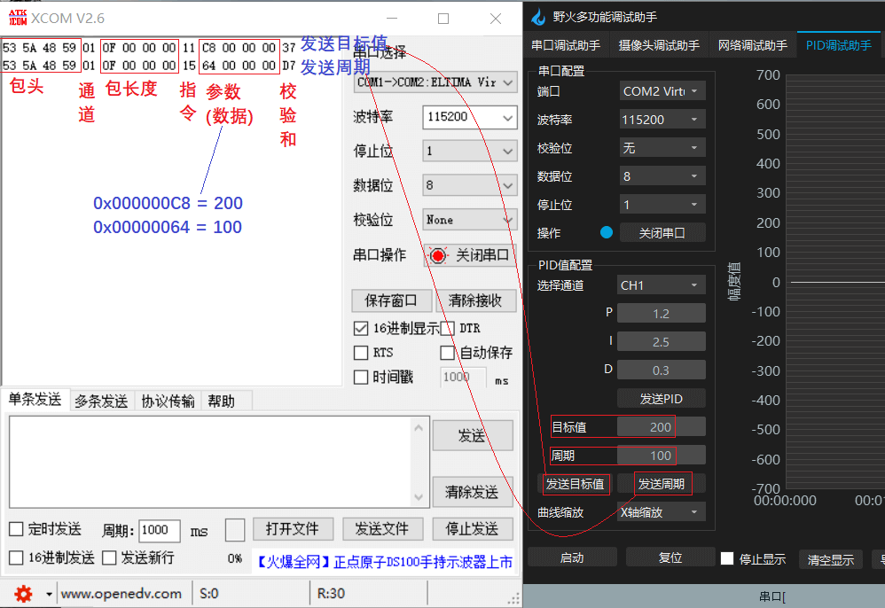Screen dimensions: 885x608
Task: Open the www.openedv.com link
Action: coord(121,594)
